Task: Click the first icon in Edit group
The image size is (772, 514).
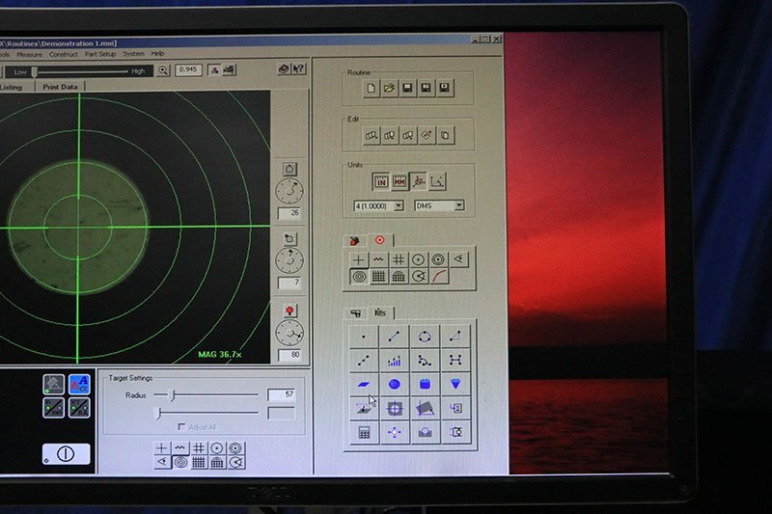Action: click(372, 135)
